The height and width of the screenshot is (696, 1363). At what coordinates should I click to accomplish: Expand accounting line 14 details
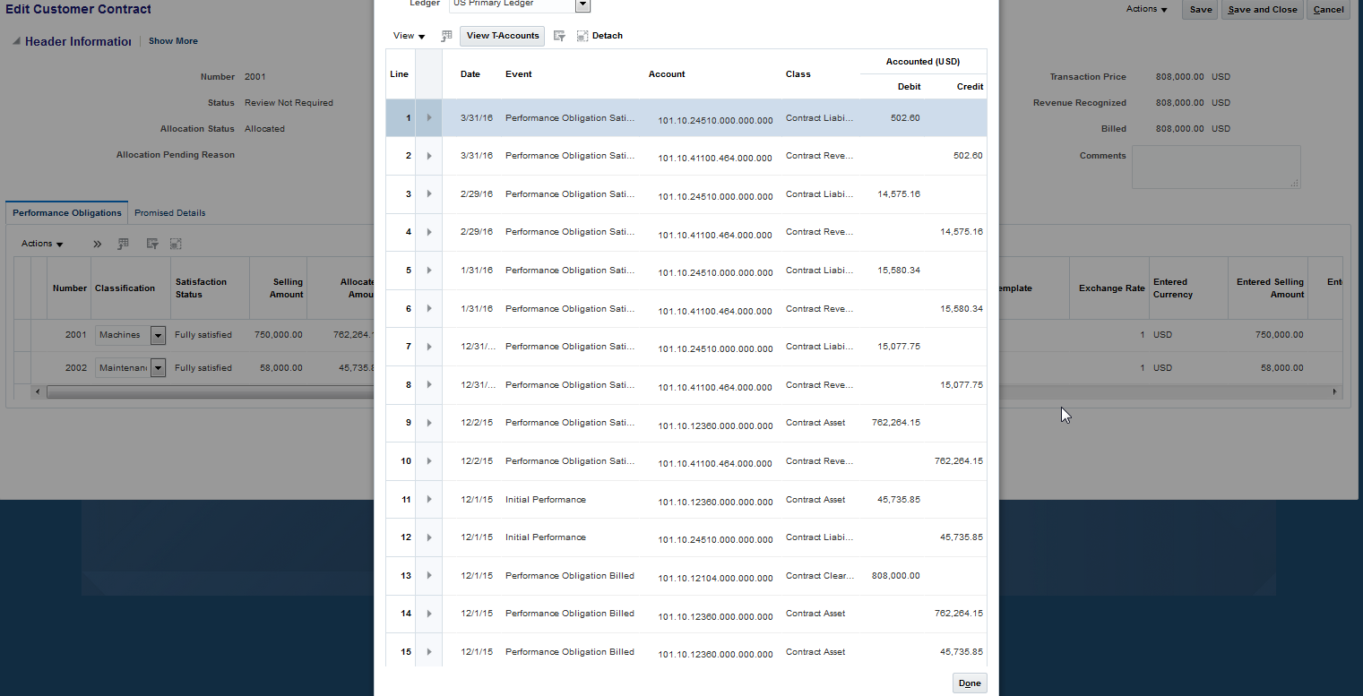point(429,614)
